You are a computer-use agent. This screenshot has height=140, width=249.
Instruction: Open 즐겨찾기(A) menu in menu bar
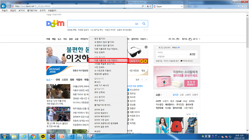click(x=32, y=11)
